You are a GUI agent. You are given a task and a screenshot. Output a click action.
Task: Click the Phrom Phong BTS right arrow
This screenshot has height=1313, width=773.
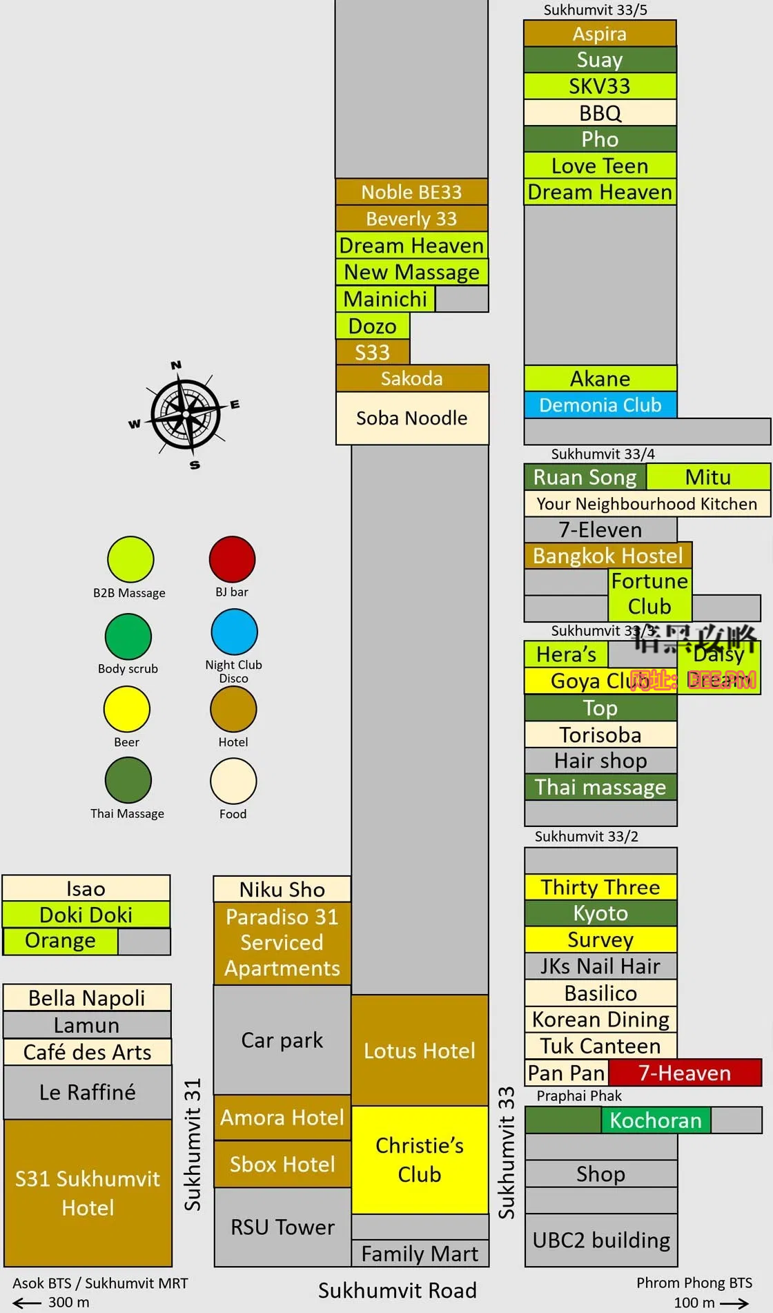pyautogui.click(x=734, y=1303)
